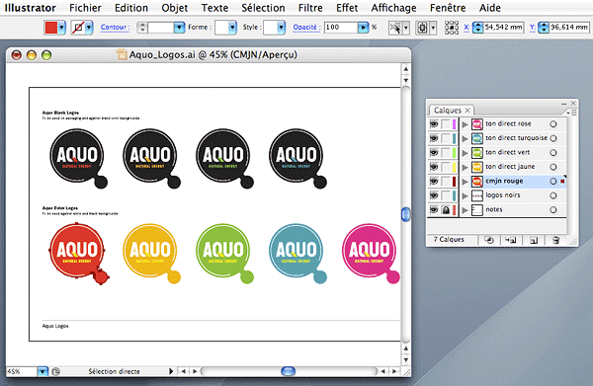Screen dimensions: 593x386
Task: Open the Texte menu
Action: [214, 8]
